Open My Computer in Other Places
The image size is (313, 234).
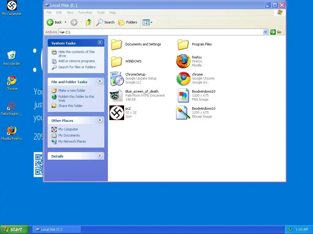tap(68, 129)
